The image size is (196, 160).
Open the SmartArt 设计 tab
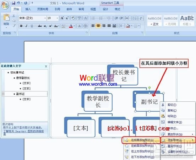pos(105,9)
